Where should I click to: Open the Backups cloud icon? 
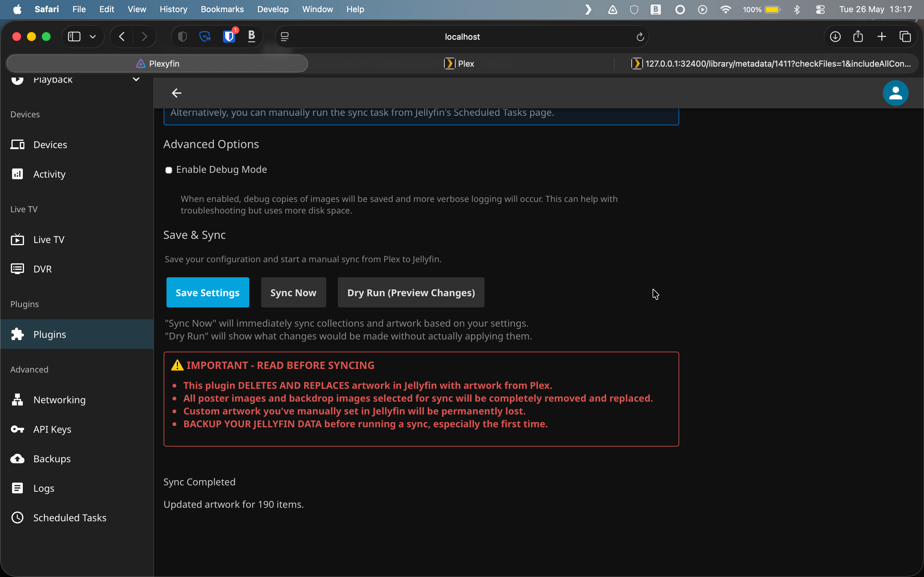click(17, 458)
